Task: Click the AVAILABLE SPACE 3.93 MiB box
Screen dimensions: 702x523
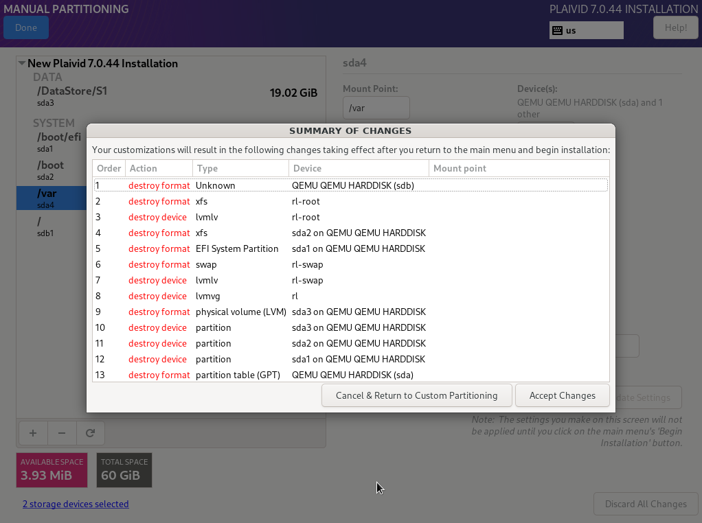Action: [52, 470]
